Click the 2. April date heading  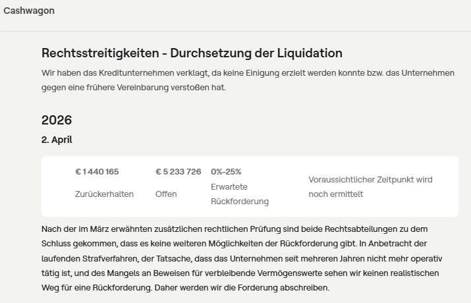[57, 140]
